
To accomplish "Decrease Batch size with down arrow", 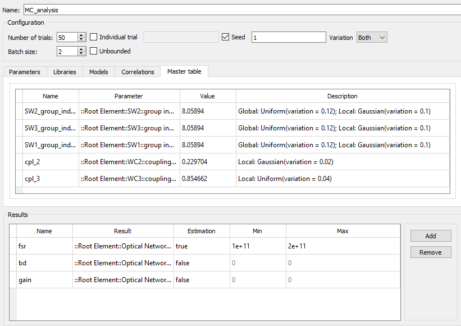I will (x=81, y=53).
